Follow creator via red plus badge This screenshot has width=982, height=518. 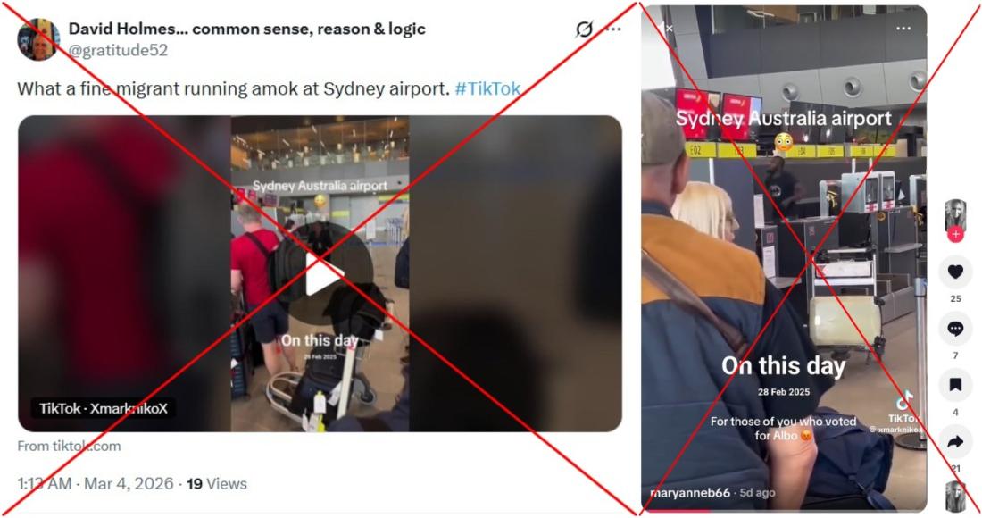tap(955, 234)
